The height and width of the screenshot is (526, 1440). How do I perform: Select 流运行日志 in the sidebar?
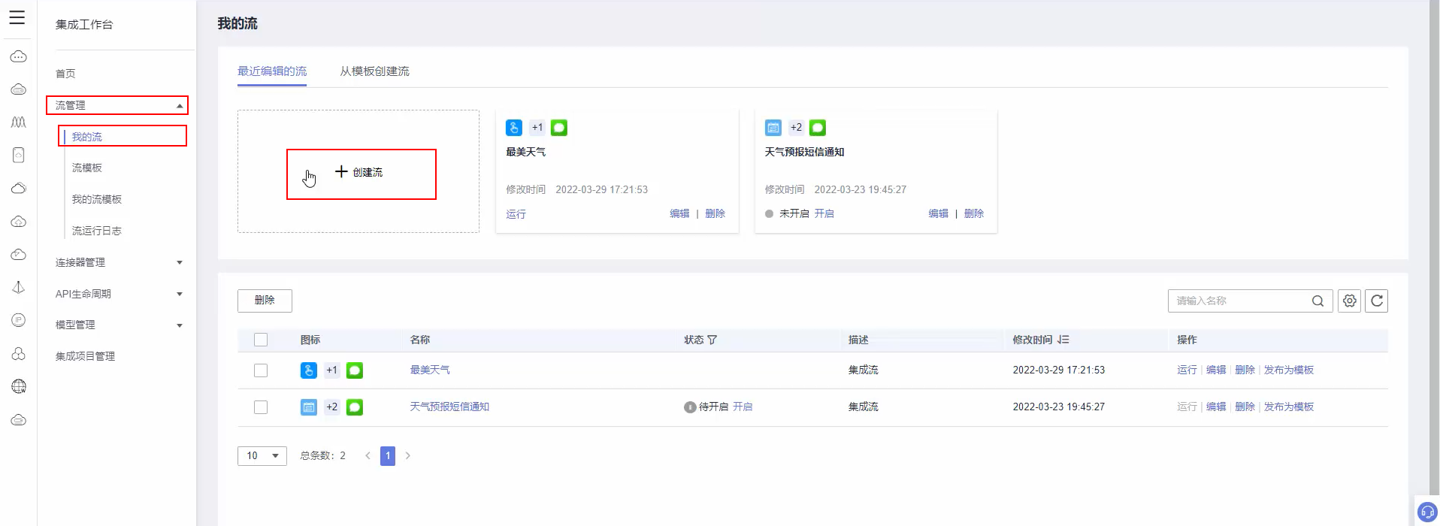[97, 231]
